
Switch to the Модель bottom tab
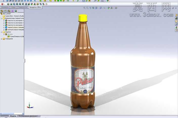[x=13, y=116]
